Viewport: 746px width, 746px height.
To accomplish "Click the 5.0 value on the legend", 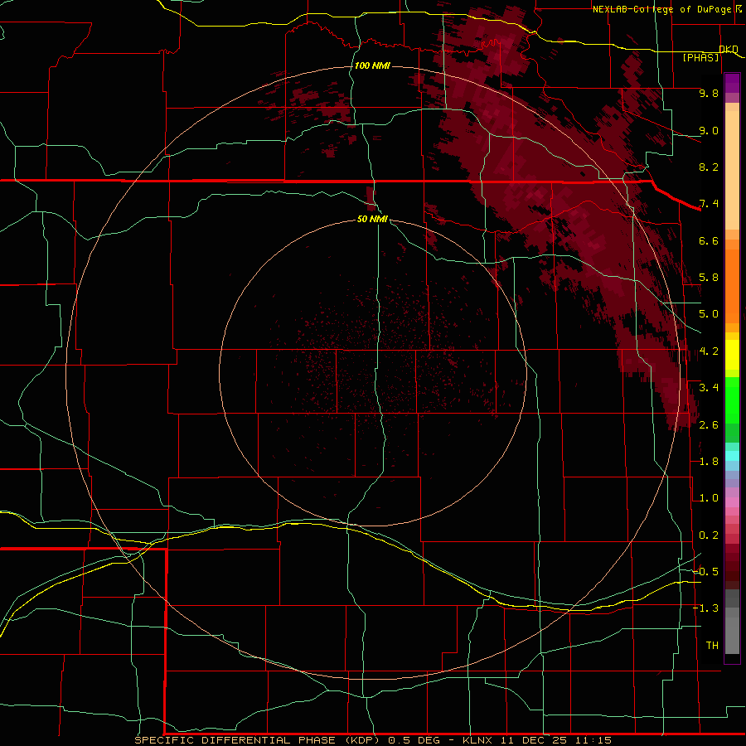I will click(x=709, y=314).
